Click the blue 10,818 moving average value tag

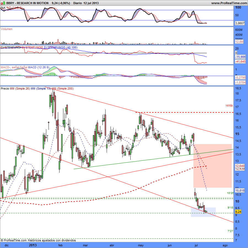click(240, 190)
